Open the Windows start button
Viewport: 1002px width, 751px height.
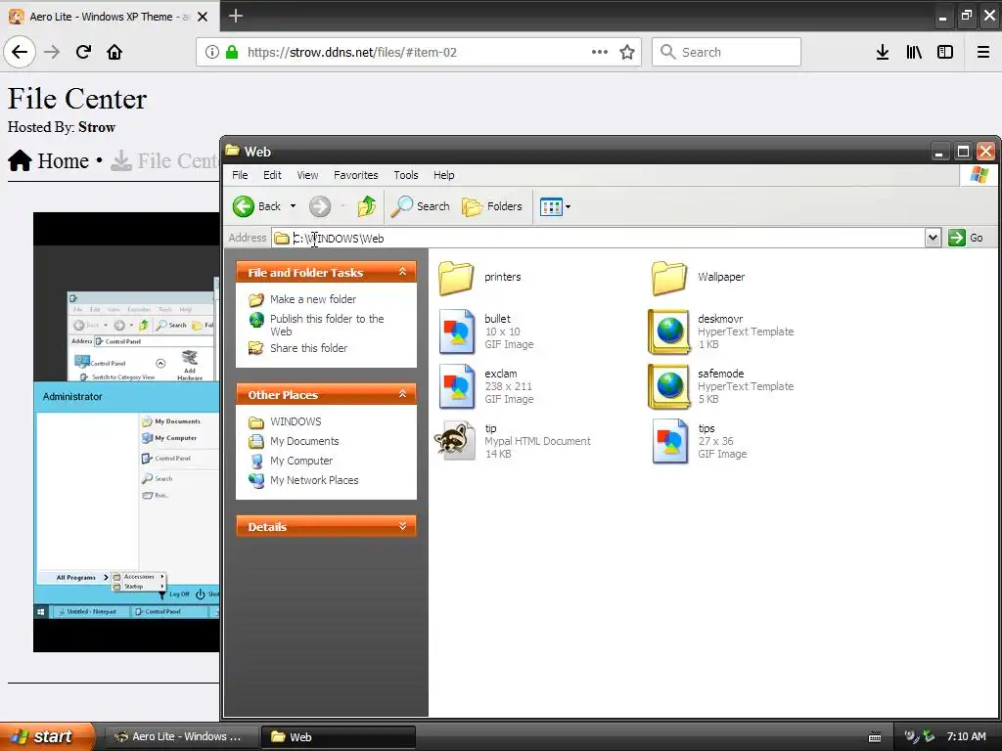47,736
